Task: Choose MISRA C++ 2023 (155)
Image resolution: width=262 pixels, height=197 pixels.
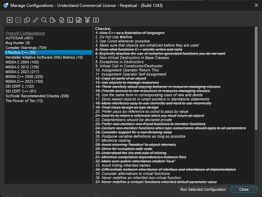Action: (48, 81)
